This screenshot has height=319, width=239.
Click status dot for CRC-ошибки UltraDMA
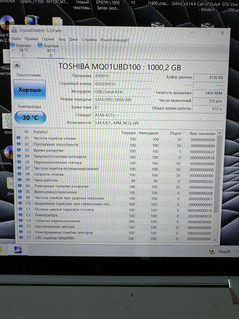coord(21,237)
